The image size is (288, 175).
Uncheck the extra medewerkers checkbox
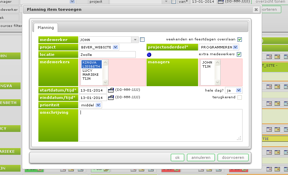coord(239,54)
